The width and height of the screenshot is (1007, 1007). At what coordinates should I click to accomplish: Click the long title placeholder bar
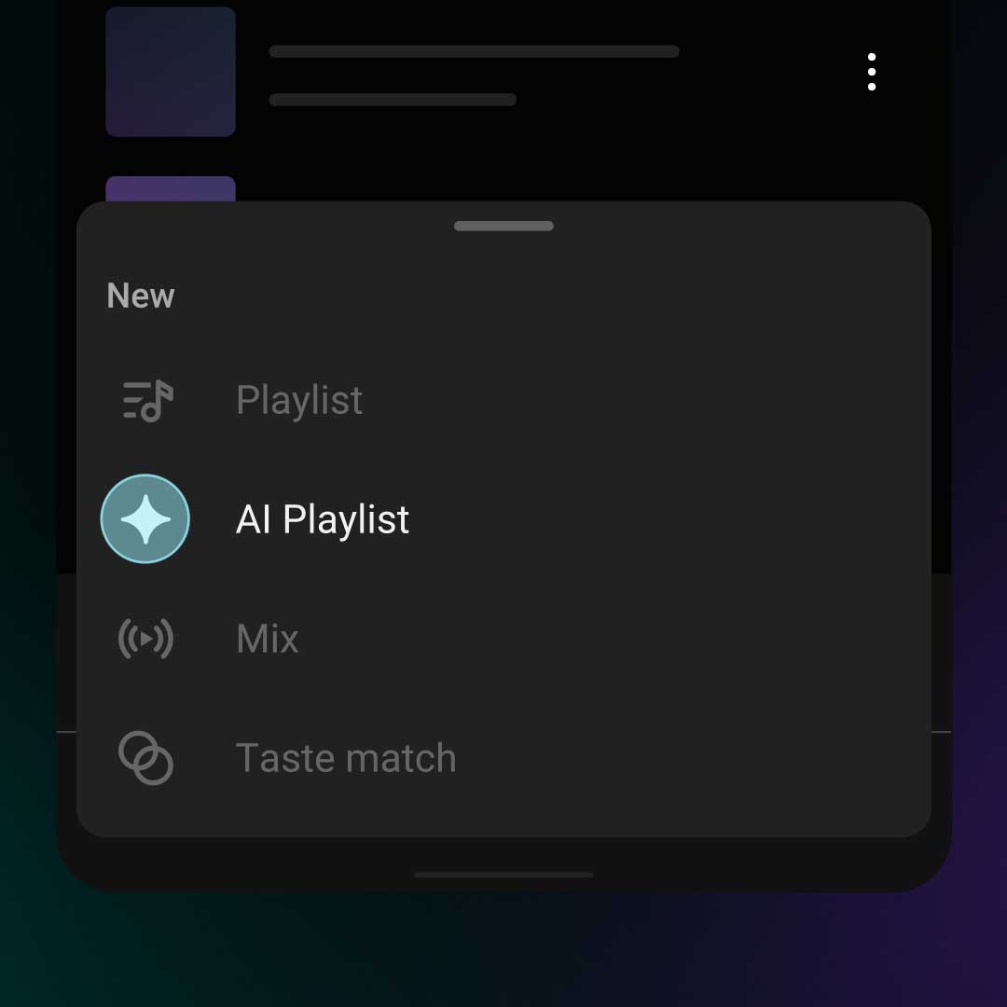coord(474,51)
